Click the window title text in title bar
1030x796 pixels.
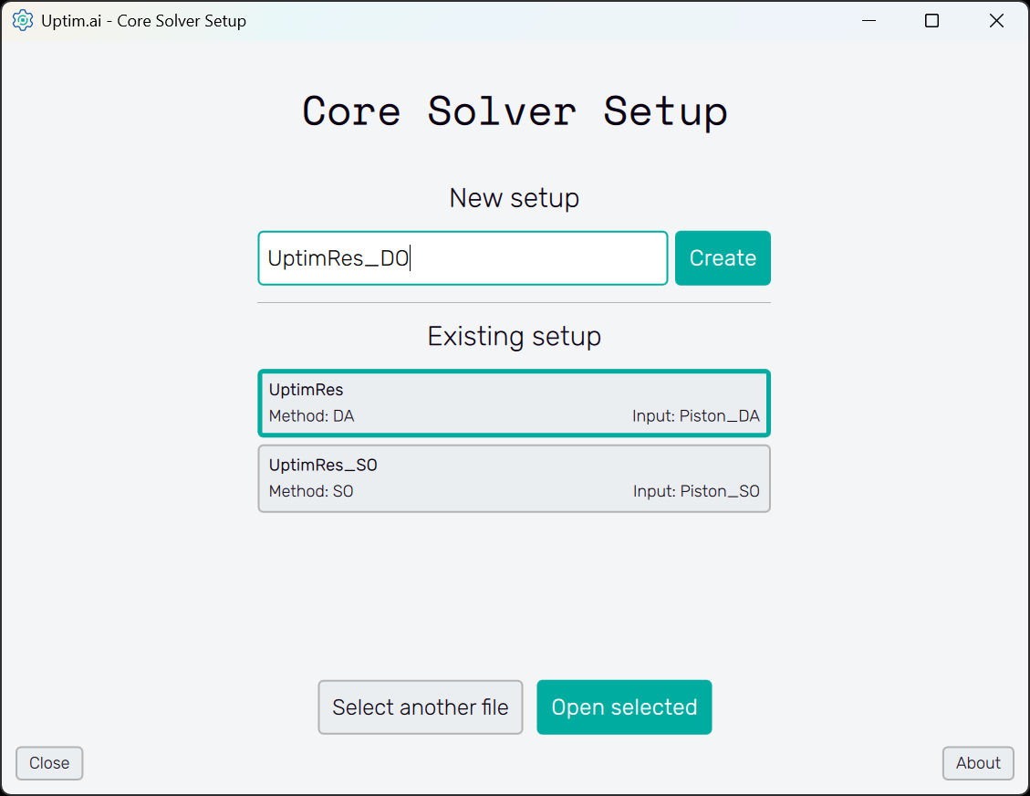click(x=143, y=20)
